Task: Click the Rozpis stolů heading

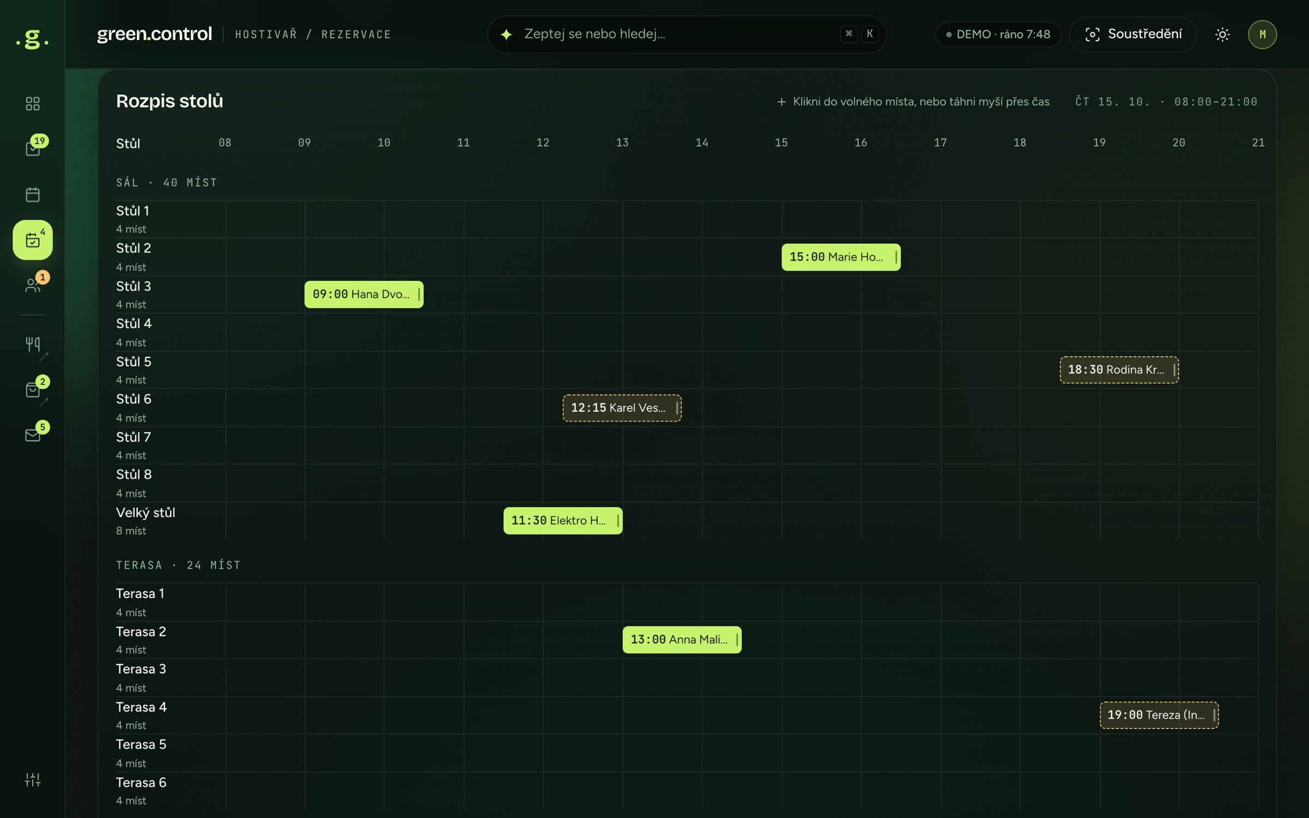Action: (170, 101)
